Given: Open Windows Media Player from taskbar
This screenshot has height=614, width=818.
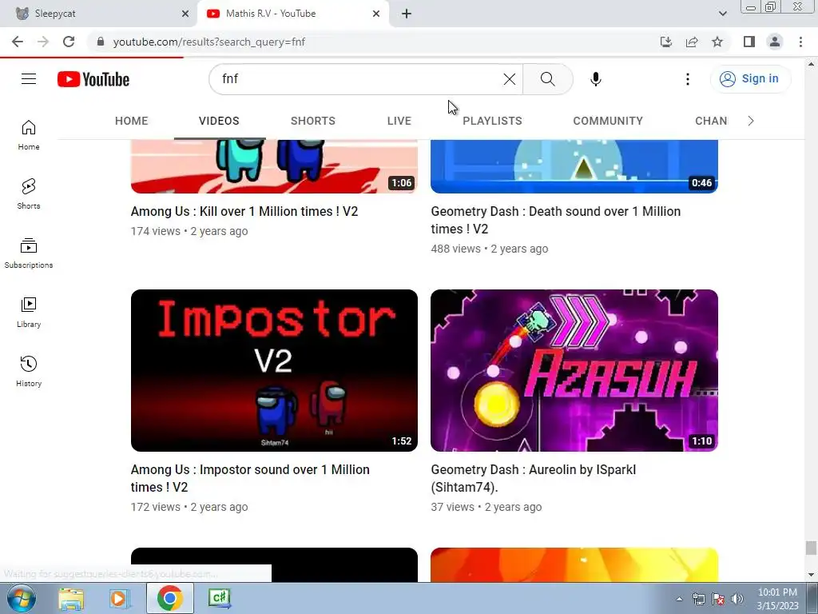Looking at the screenshot, I should point(120,598).
